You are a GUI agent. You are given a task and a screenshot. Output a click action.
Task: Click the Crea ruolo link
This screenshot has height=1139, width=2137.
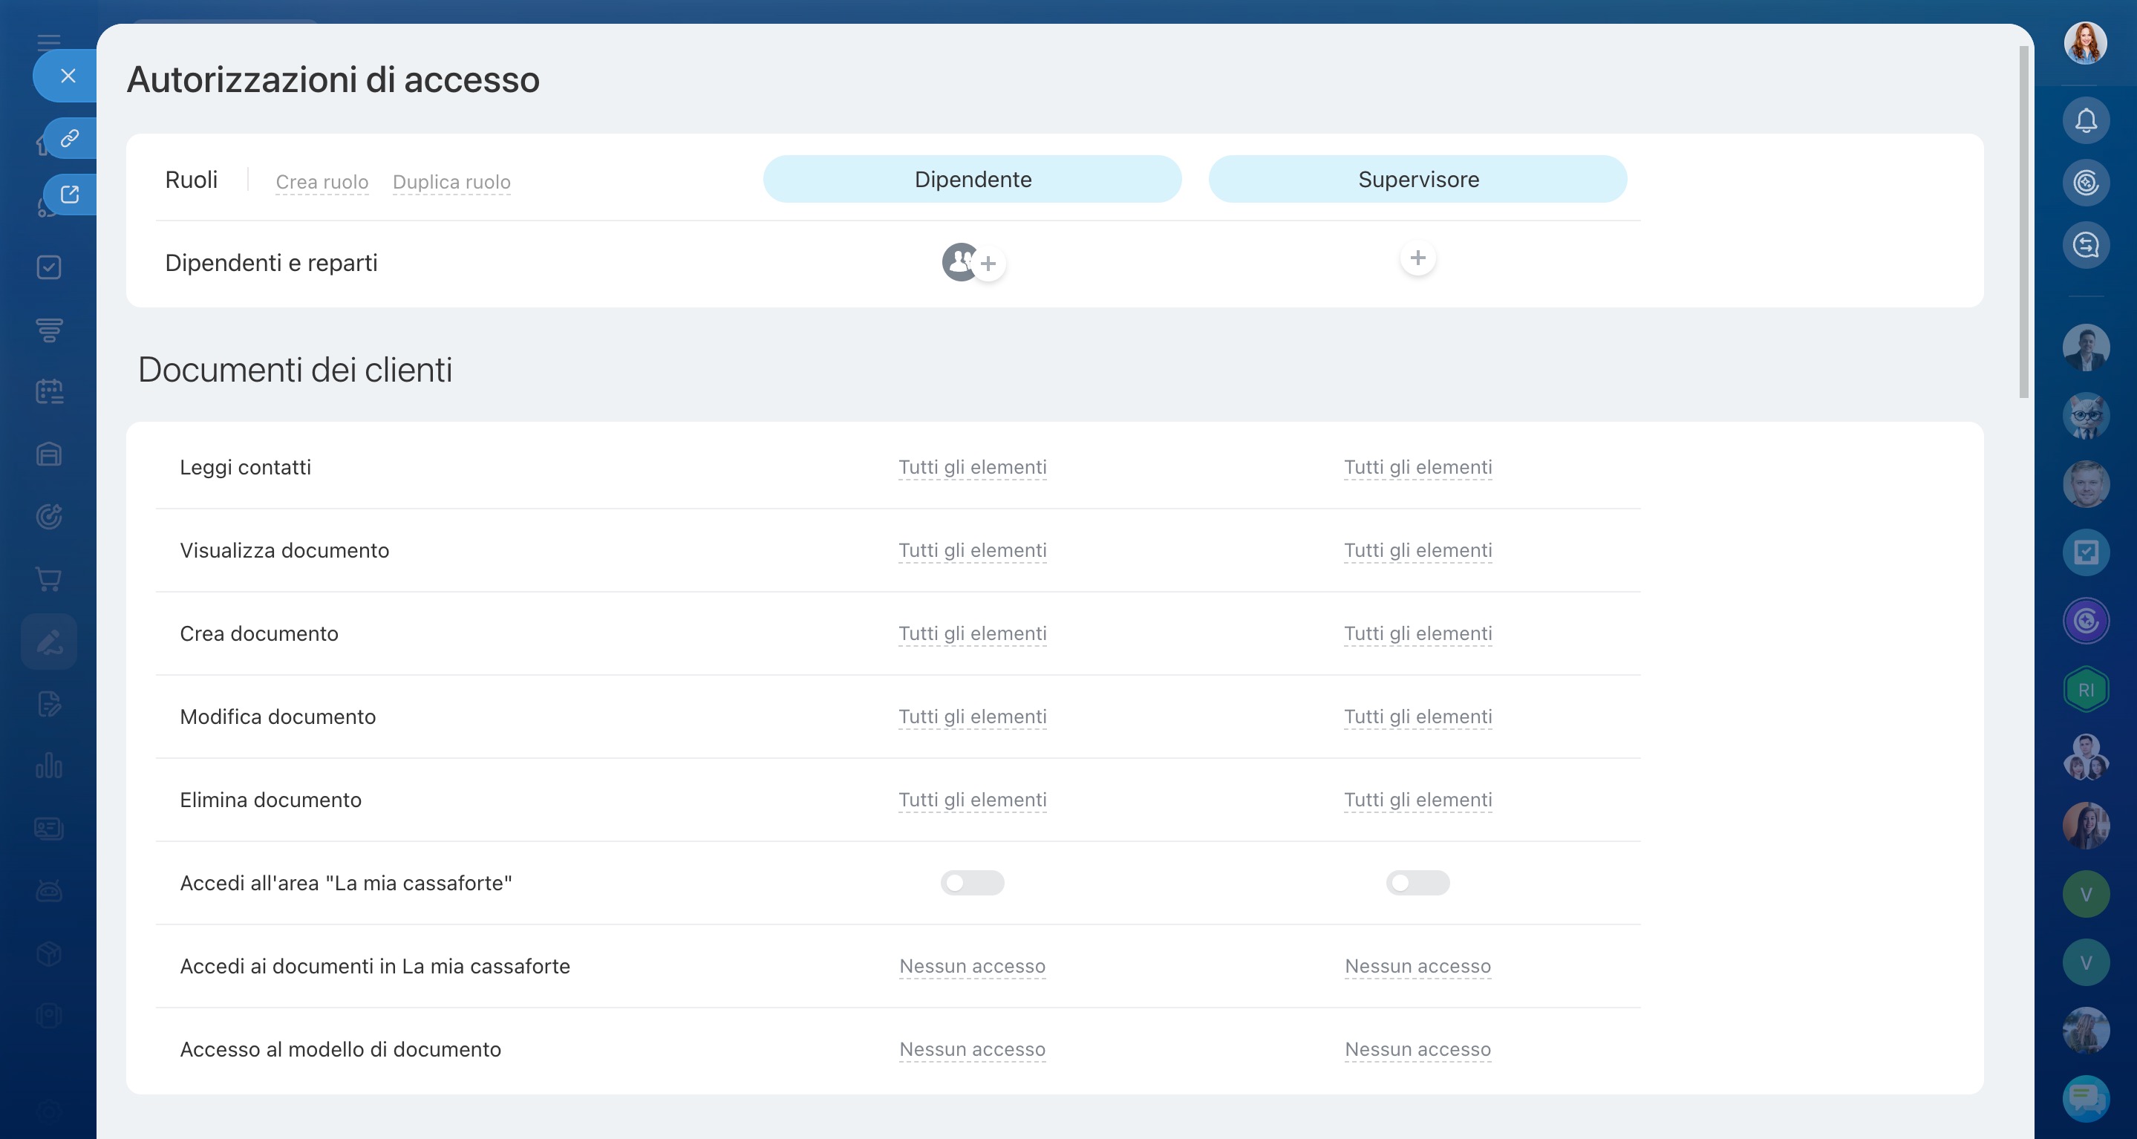(x=322, y=182)
